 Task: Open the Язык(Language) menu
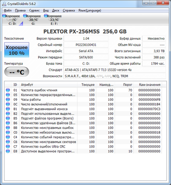coord(90,11)
